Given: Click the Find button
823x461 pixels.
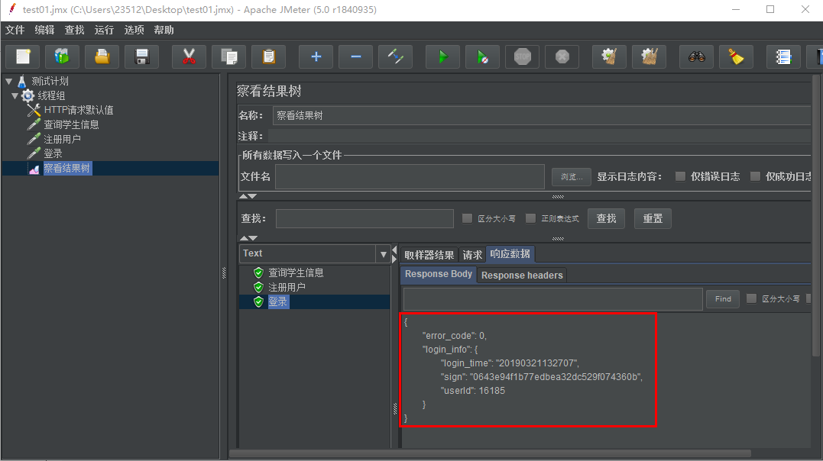Looking at the screenshot, I should 723,299.
